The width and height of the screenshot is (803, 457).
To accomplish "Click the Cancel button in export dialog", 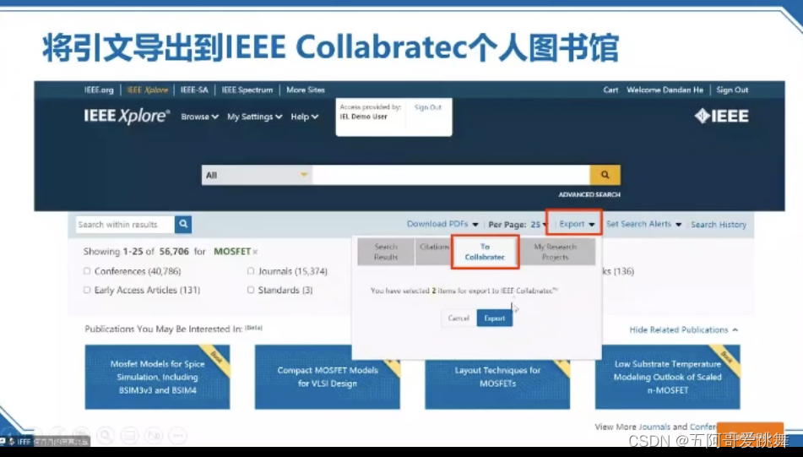I will pyautogui.click(x=458, y=318).
